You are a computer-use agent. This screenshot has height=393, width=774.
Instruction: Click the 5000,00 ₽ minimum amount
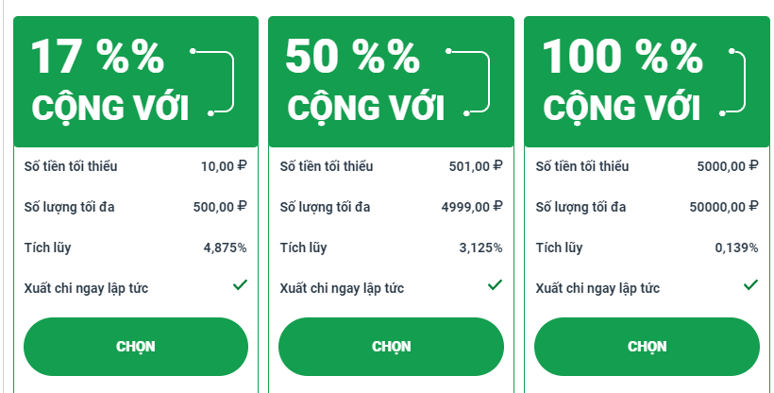coord(728,166)
